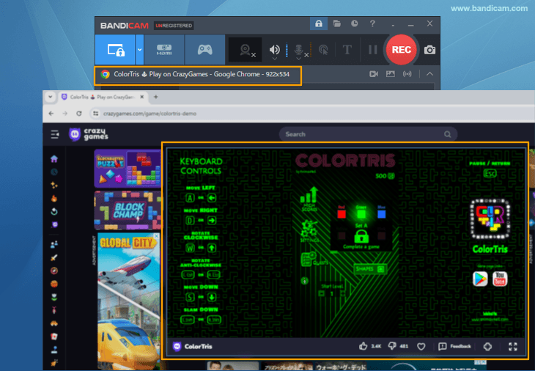Viewport: 535px width, 371px height.
Task: Switch Bandicam to HDMI device recording mode
Action: pyautogui.click(x=164, y=49)
